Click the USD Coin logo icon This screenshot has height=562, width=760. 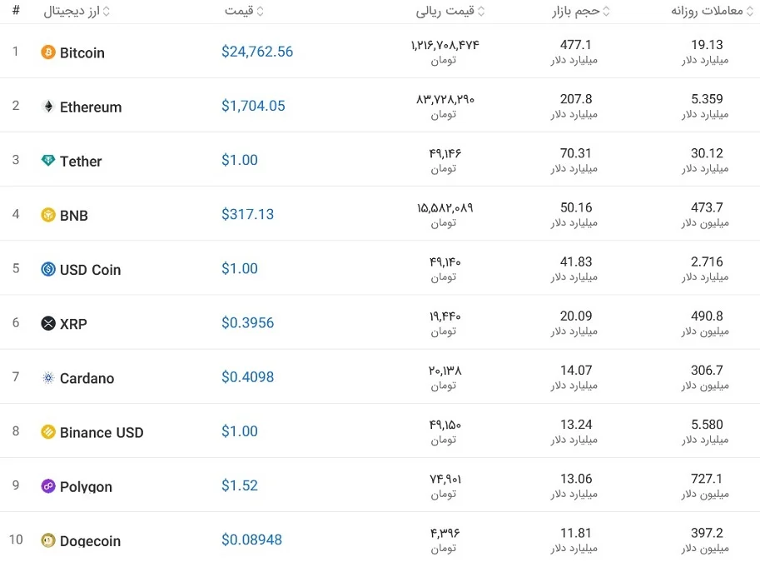click(x=48, y=269)
